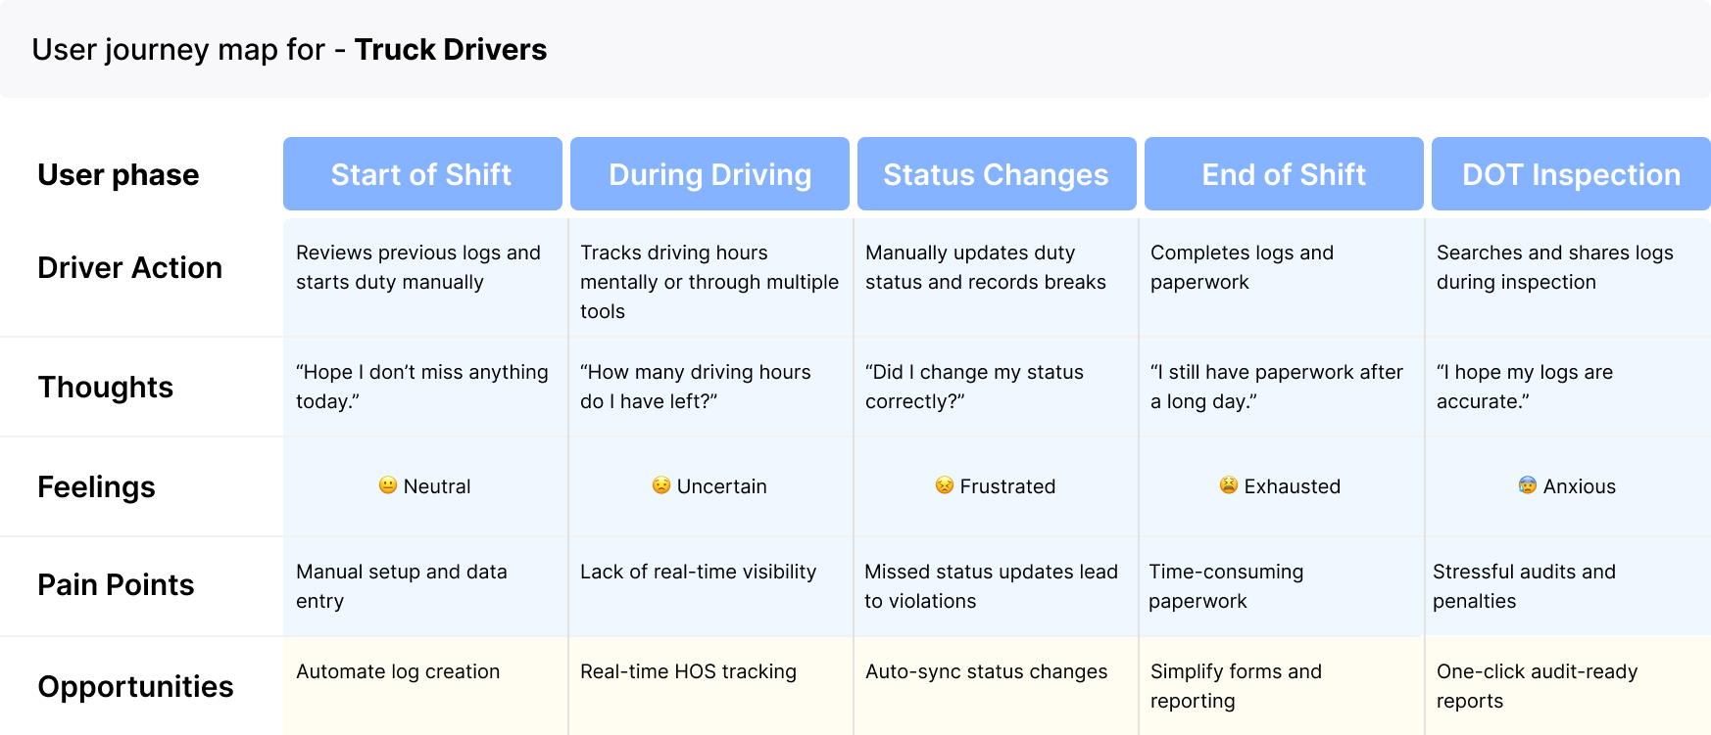The image size is (1711, 735).
Task: Select the During Driving phase header
Action: click(x=709, y=174)
